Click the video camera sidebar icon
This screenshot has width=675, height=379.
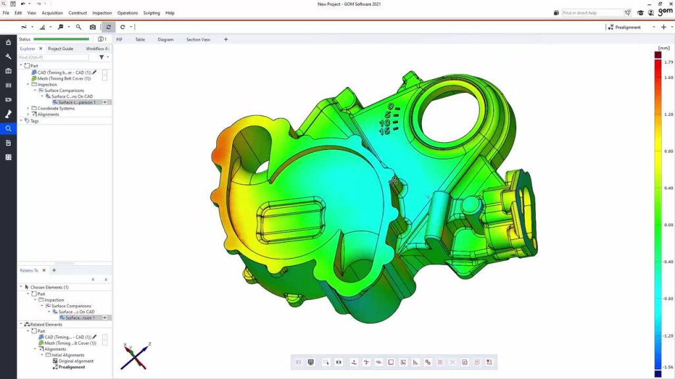(x=9, y=99)
